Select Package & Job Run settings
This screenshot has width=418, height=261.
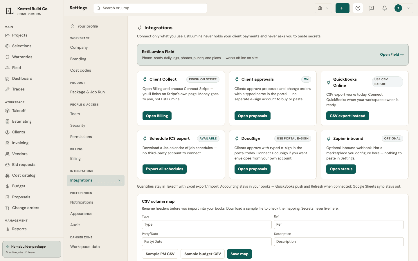(96, 92)
